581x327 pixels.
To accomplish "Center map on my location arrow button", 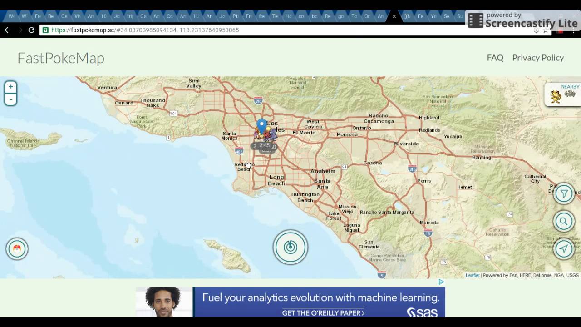I will pyautogui.click(x=564, y=248).
